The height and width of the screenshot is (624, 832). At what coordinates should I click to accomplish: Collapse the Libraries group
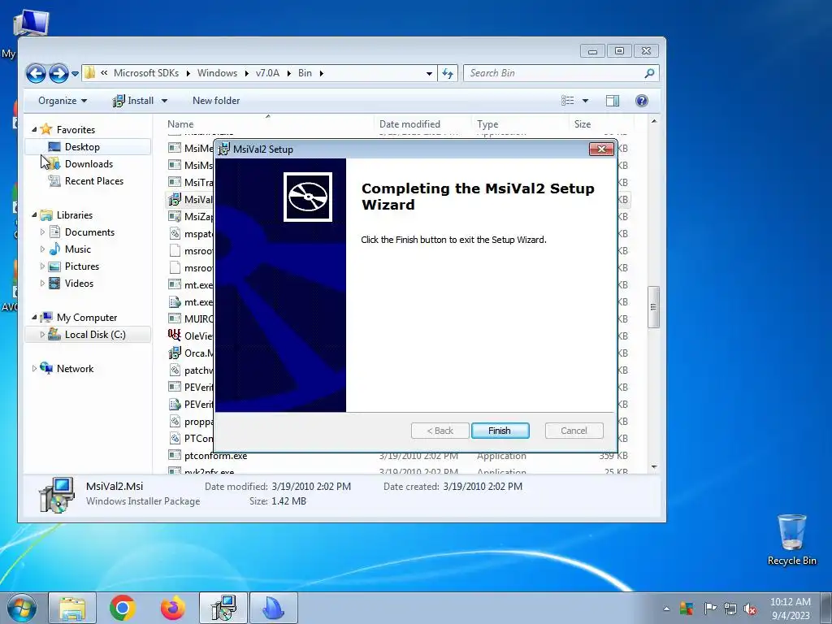coord(34,214)
